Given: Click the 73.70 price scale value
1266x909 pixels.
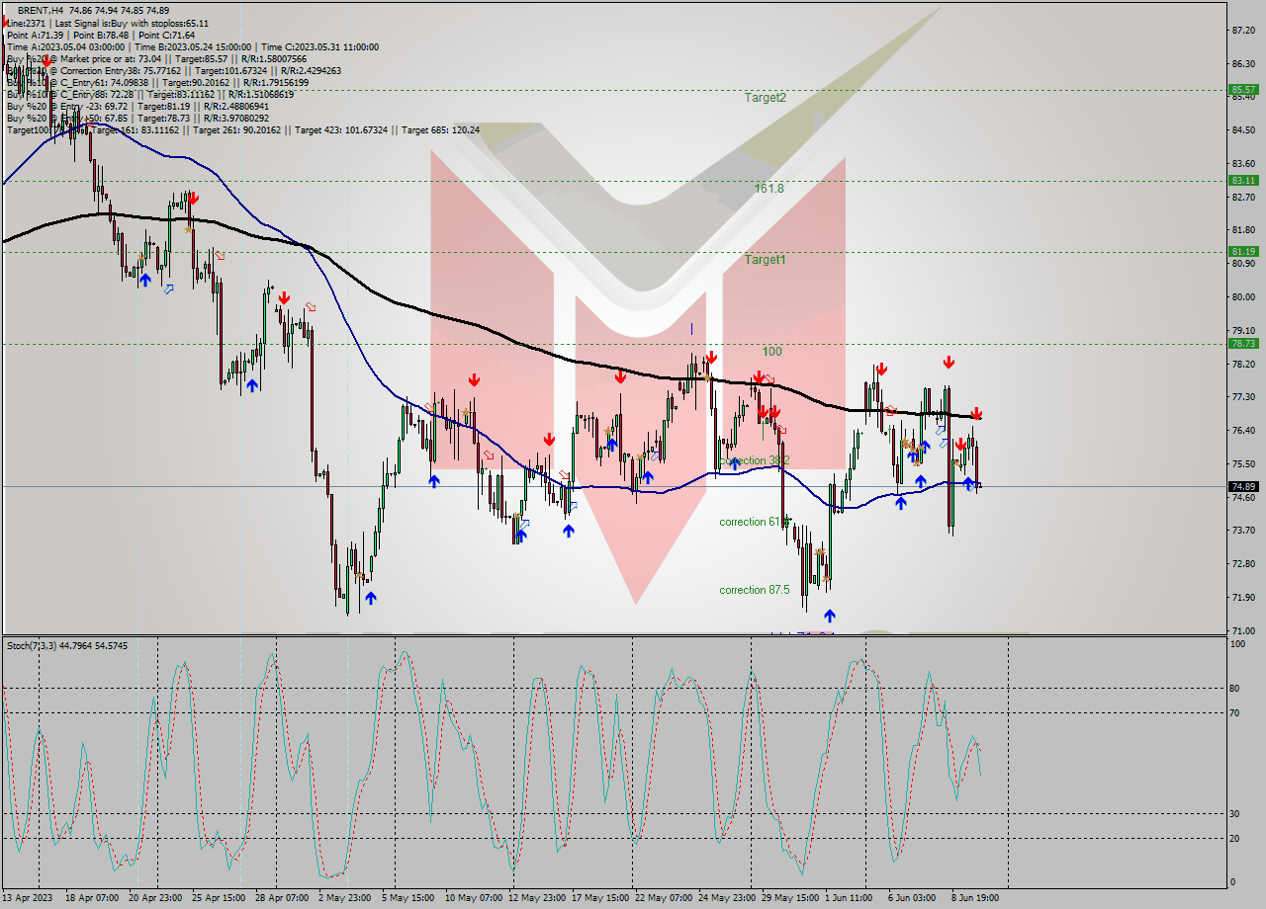Looking at the screenshot, I should tap(1243, 531).
